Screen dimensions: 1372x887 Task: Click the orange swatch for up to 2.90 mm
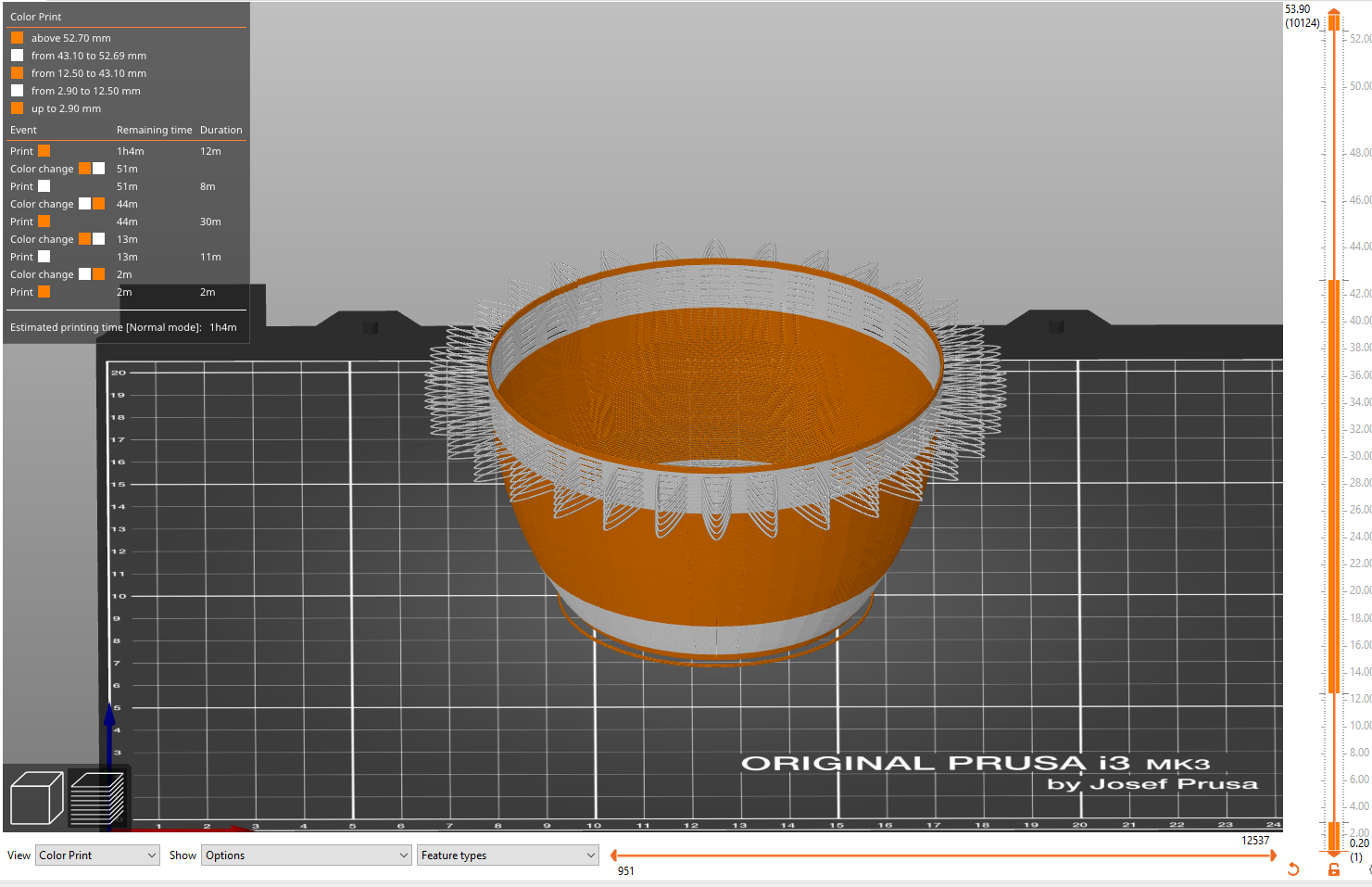pos(17,108)
